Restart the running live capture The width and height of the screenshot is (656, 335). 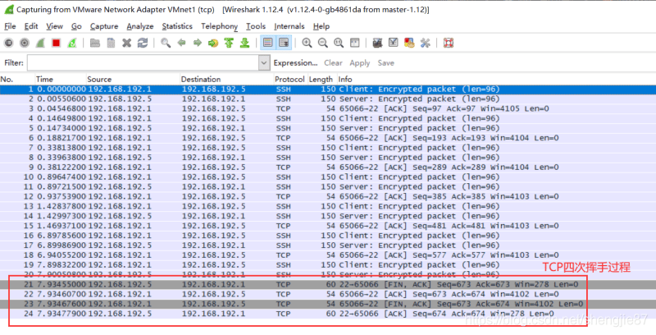pyautogui.click(x=72, y=43)
